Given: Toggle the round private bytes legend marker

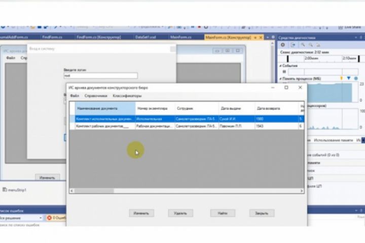Looking at the screenshot, I should pyautogui.click(x=356, y=78).
